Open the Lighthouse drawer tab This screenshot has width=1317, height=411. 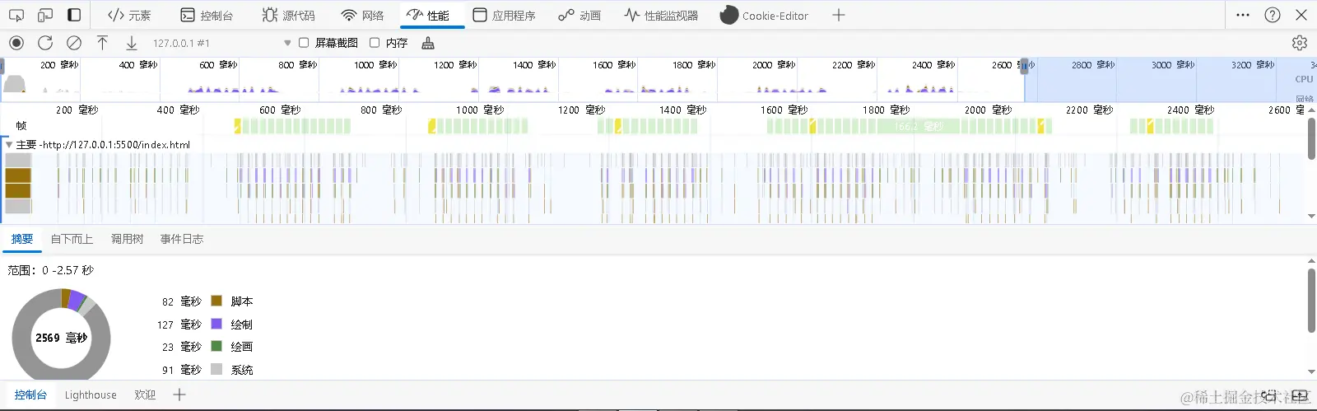(x=91, y=395)
